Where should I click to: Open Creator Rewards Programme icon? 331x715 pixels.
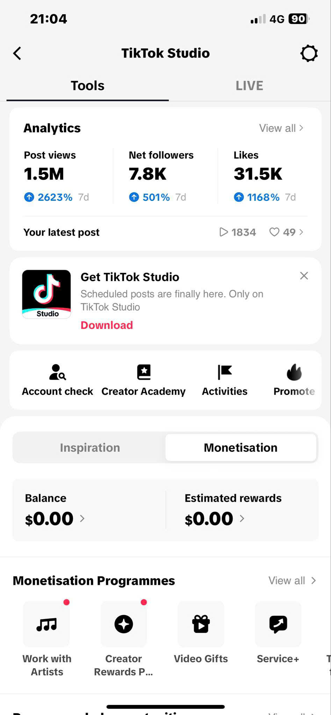tap(124, 624)
